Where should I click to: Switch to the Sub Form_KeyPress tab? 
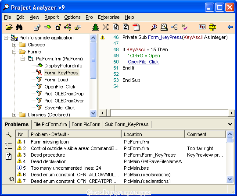(127, 124)
